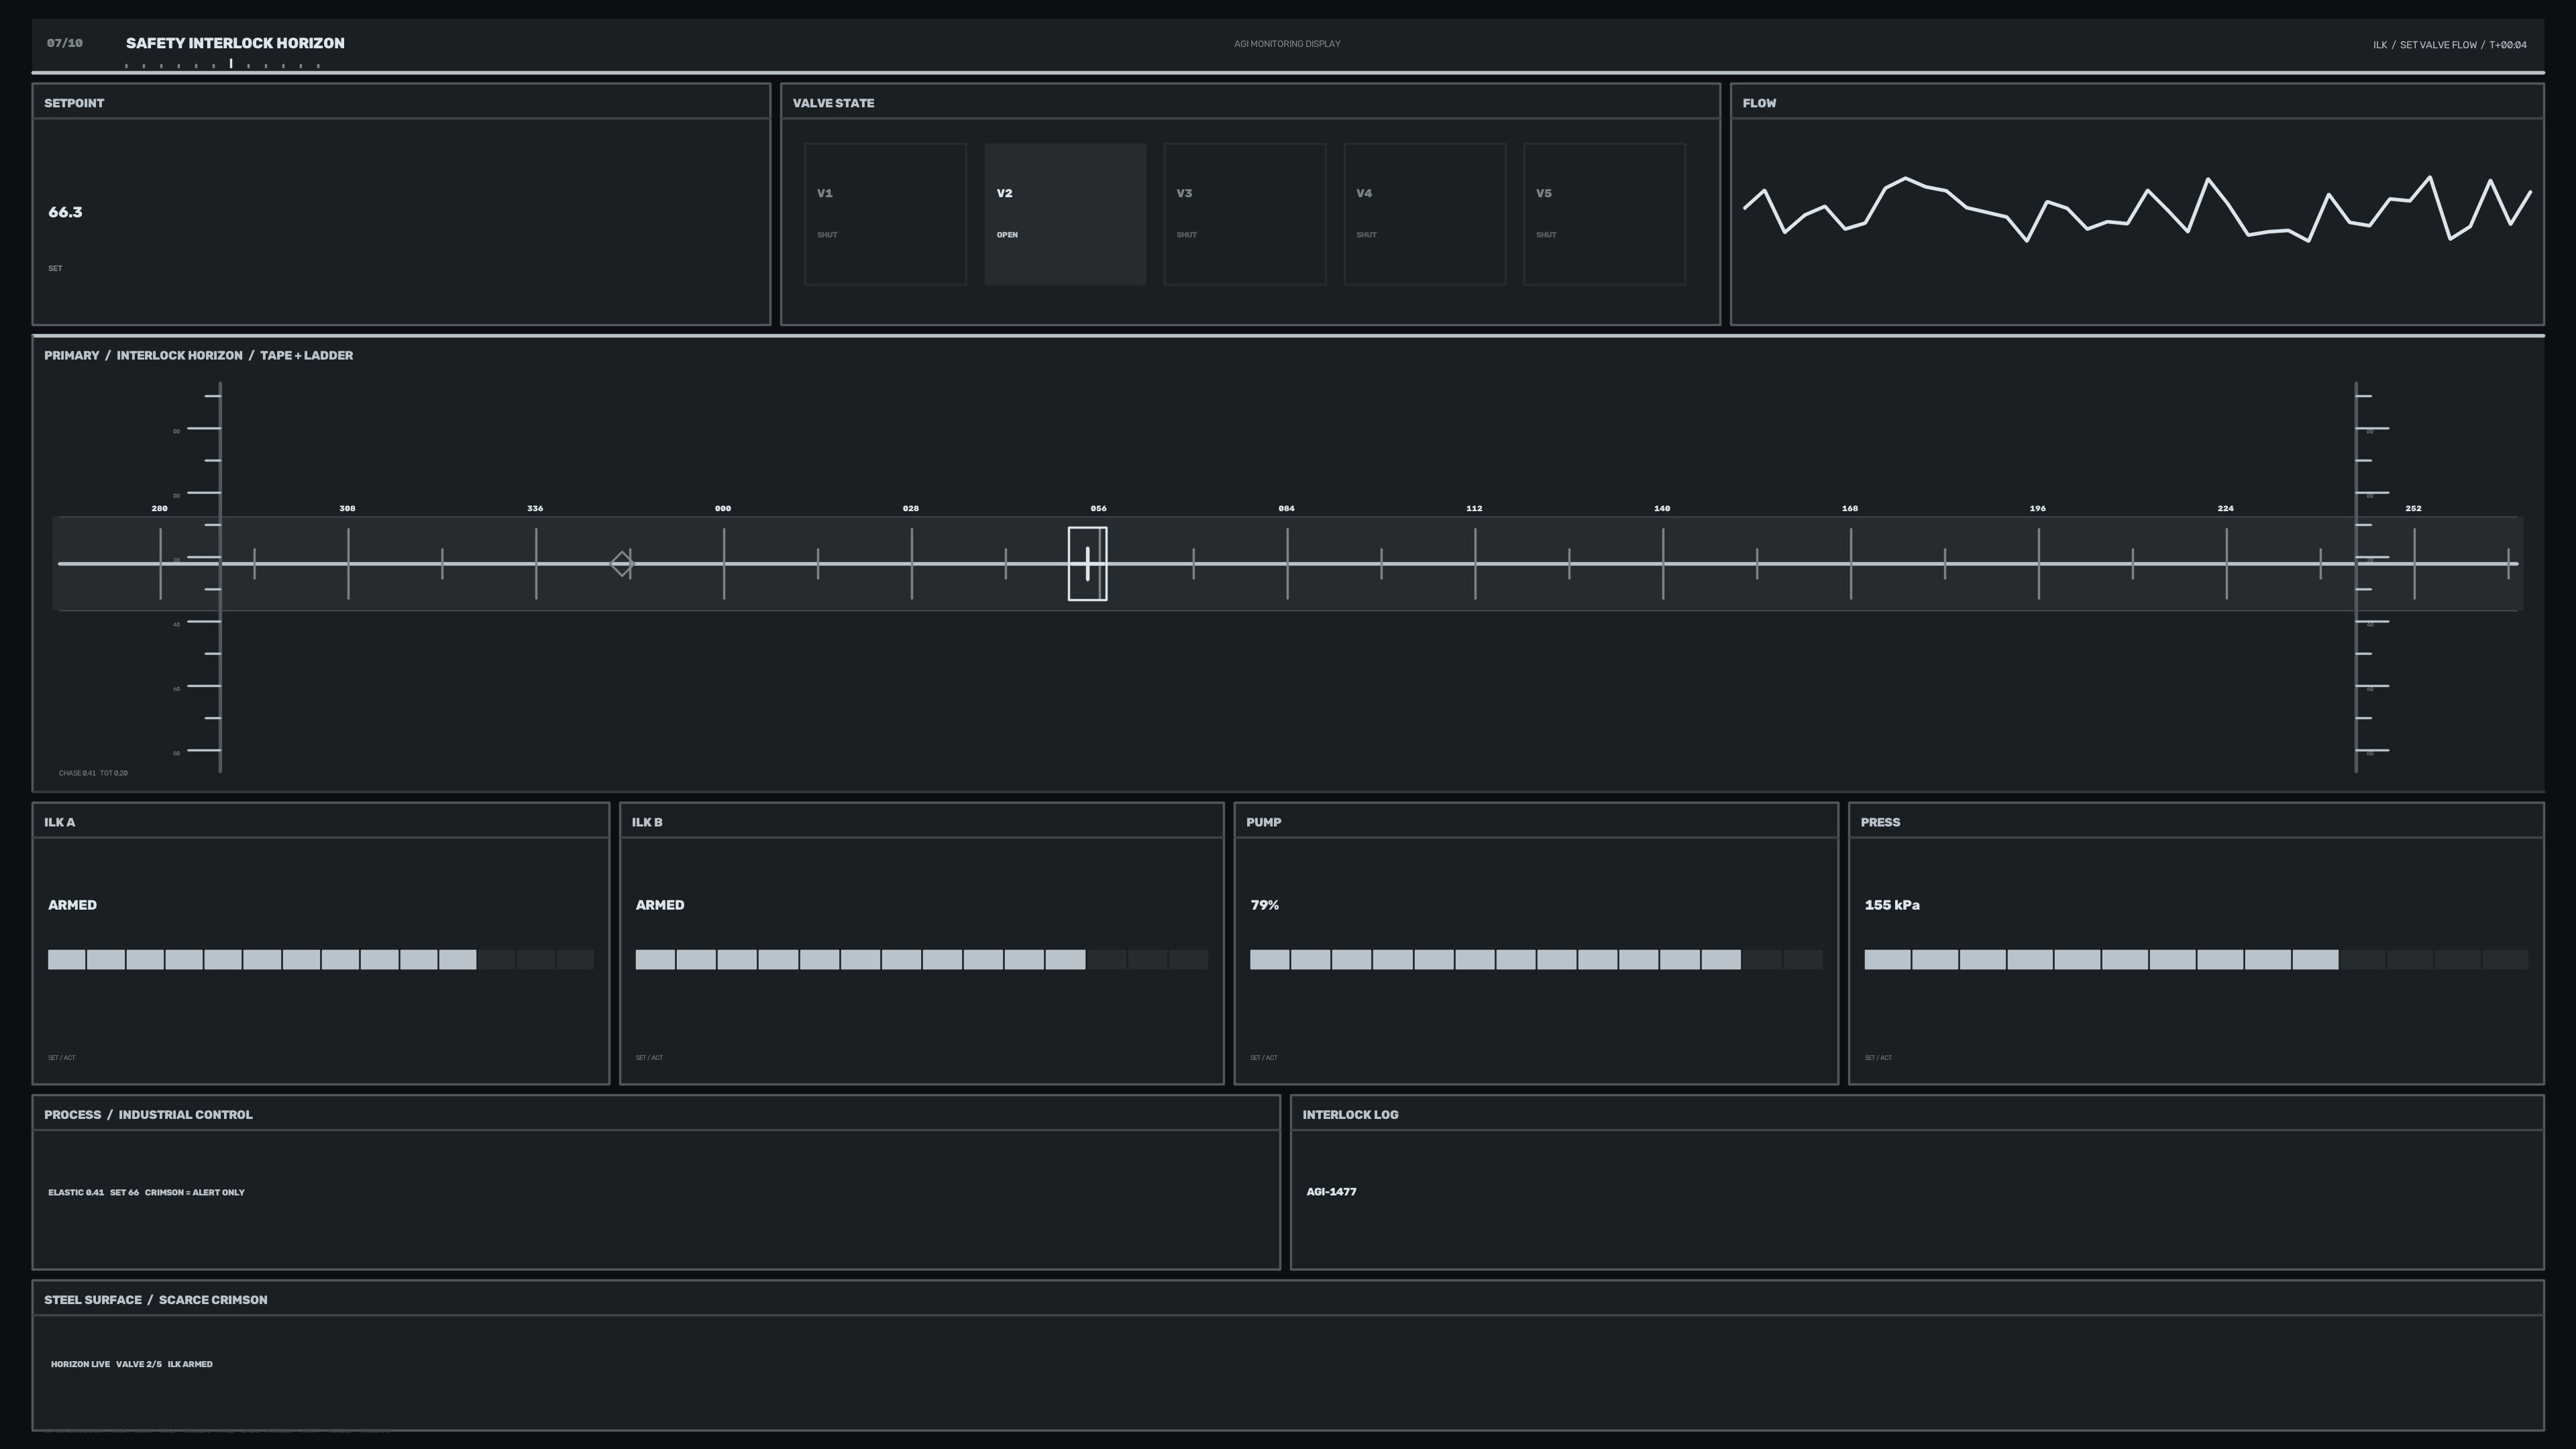The image size is (2576, 1449).
Task: Click the CHASE 0.41 TGT 0.20 readout
Action: click(x=93, y=773)
